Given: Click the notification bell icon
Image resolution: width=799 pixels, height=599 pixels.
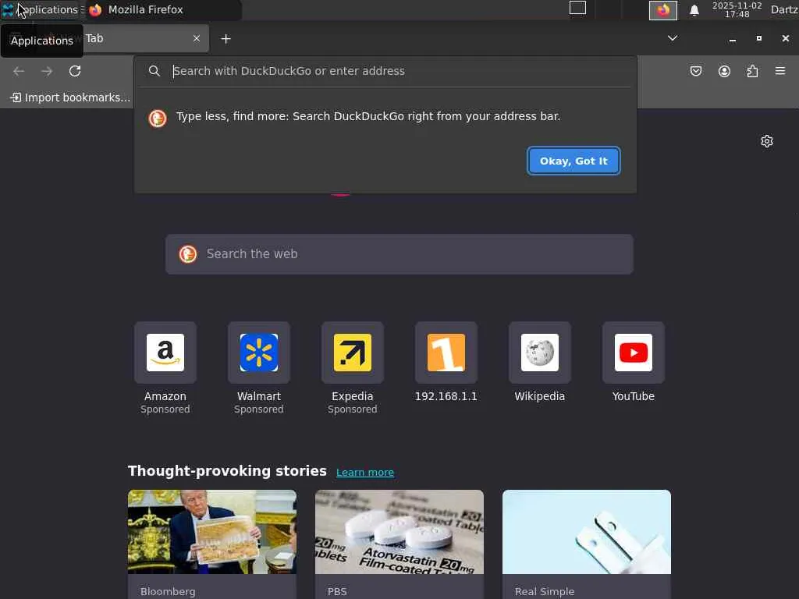Looking at the screenshot, I should [x=694, y=10].
